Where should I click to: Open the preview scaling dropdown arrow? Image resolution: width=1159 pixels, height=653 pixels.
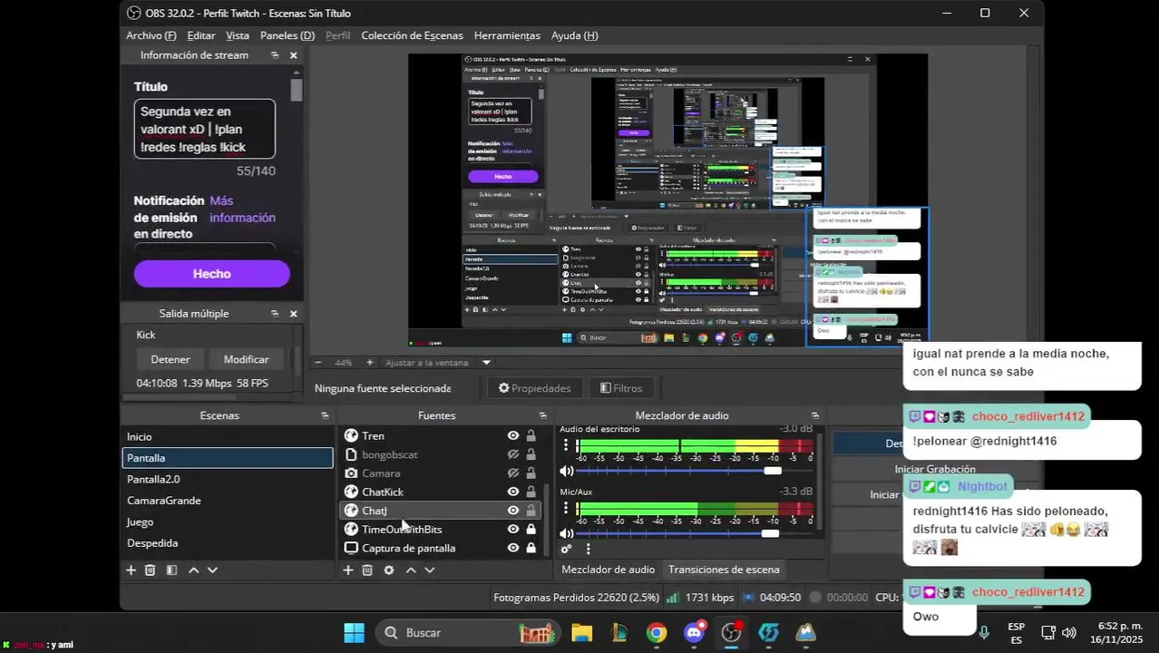487,363
